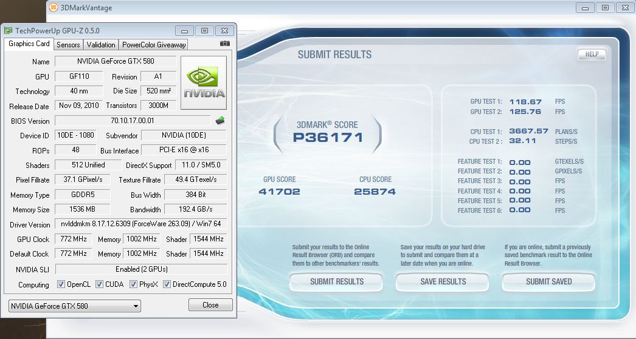Click the Texture Fillrate 49.4 GTexel/s field
Image resolution: width=636 pixels, height=339 pixels.
[x=196, y=180]
